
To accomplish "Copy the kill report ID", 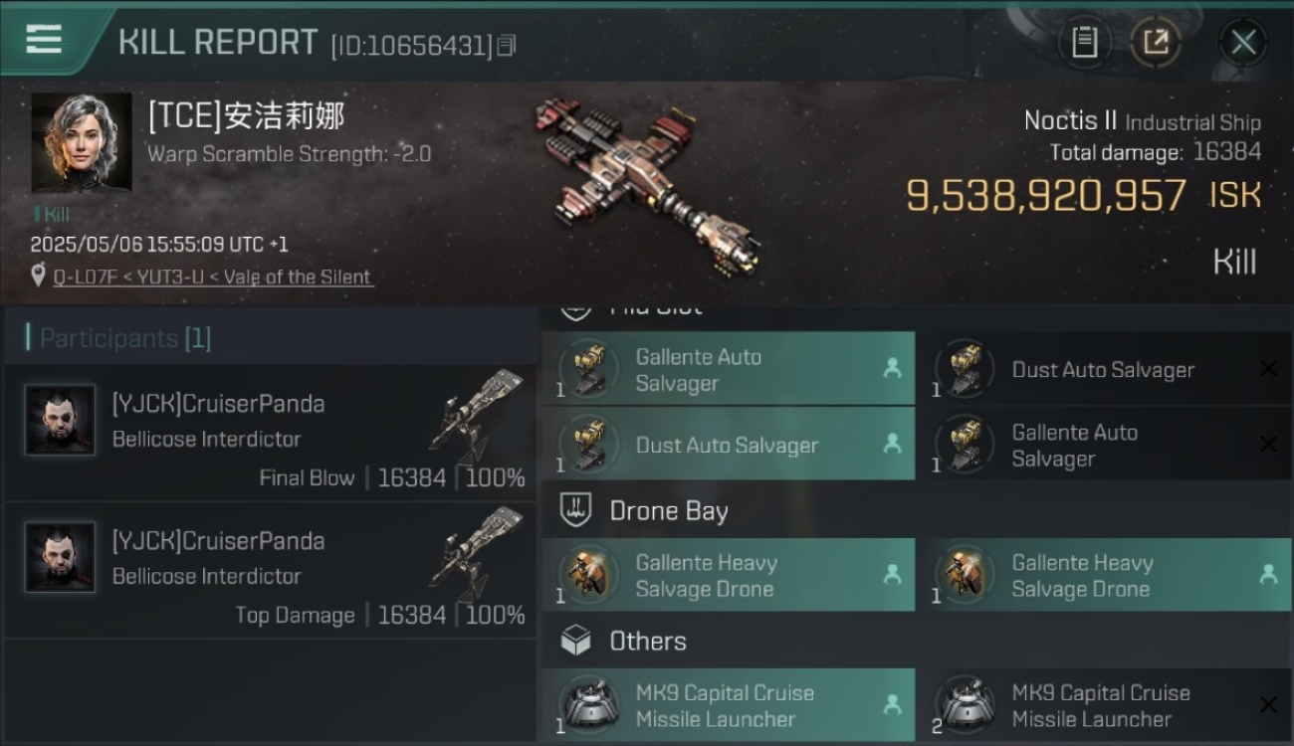I will 506,46.
